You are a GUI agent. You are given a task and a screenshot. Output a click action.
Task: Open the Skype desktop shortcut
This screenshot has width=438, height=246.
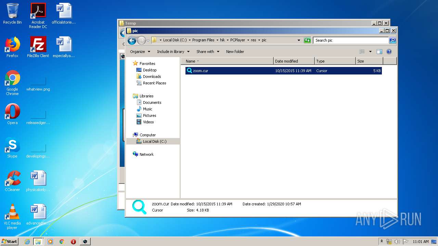click(x=12, y=148)
